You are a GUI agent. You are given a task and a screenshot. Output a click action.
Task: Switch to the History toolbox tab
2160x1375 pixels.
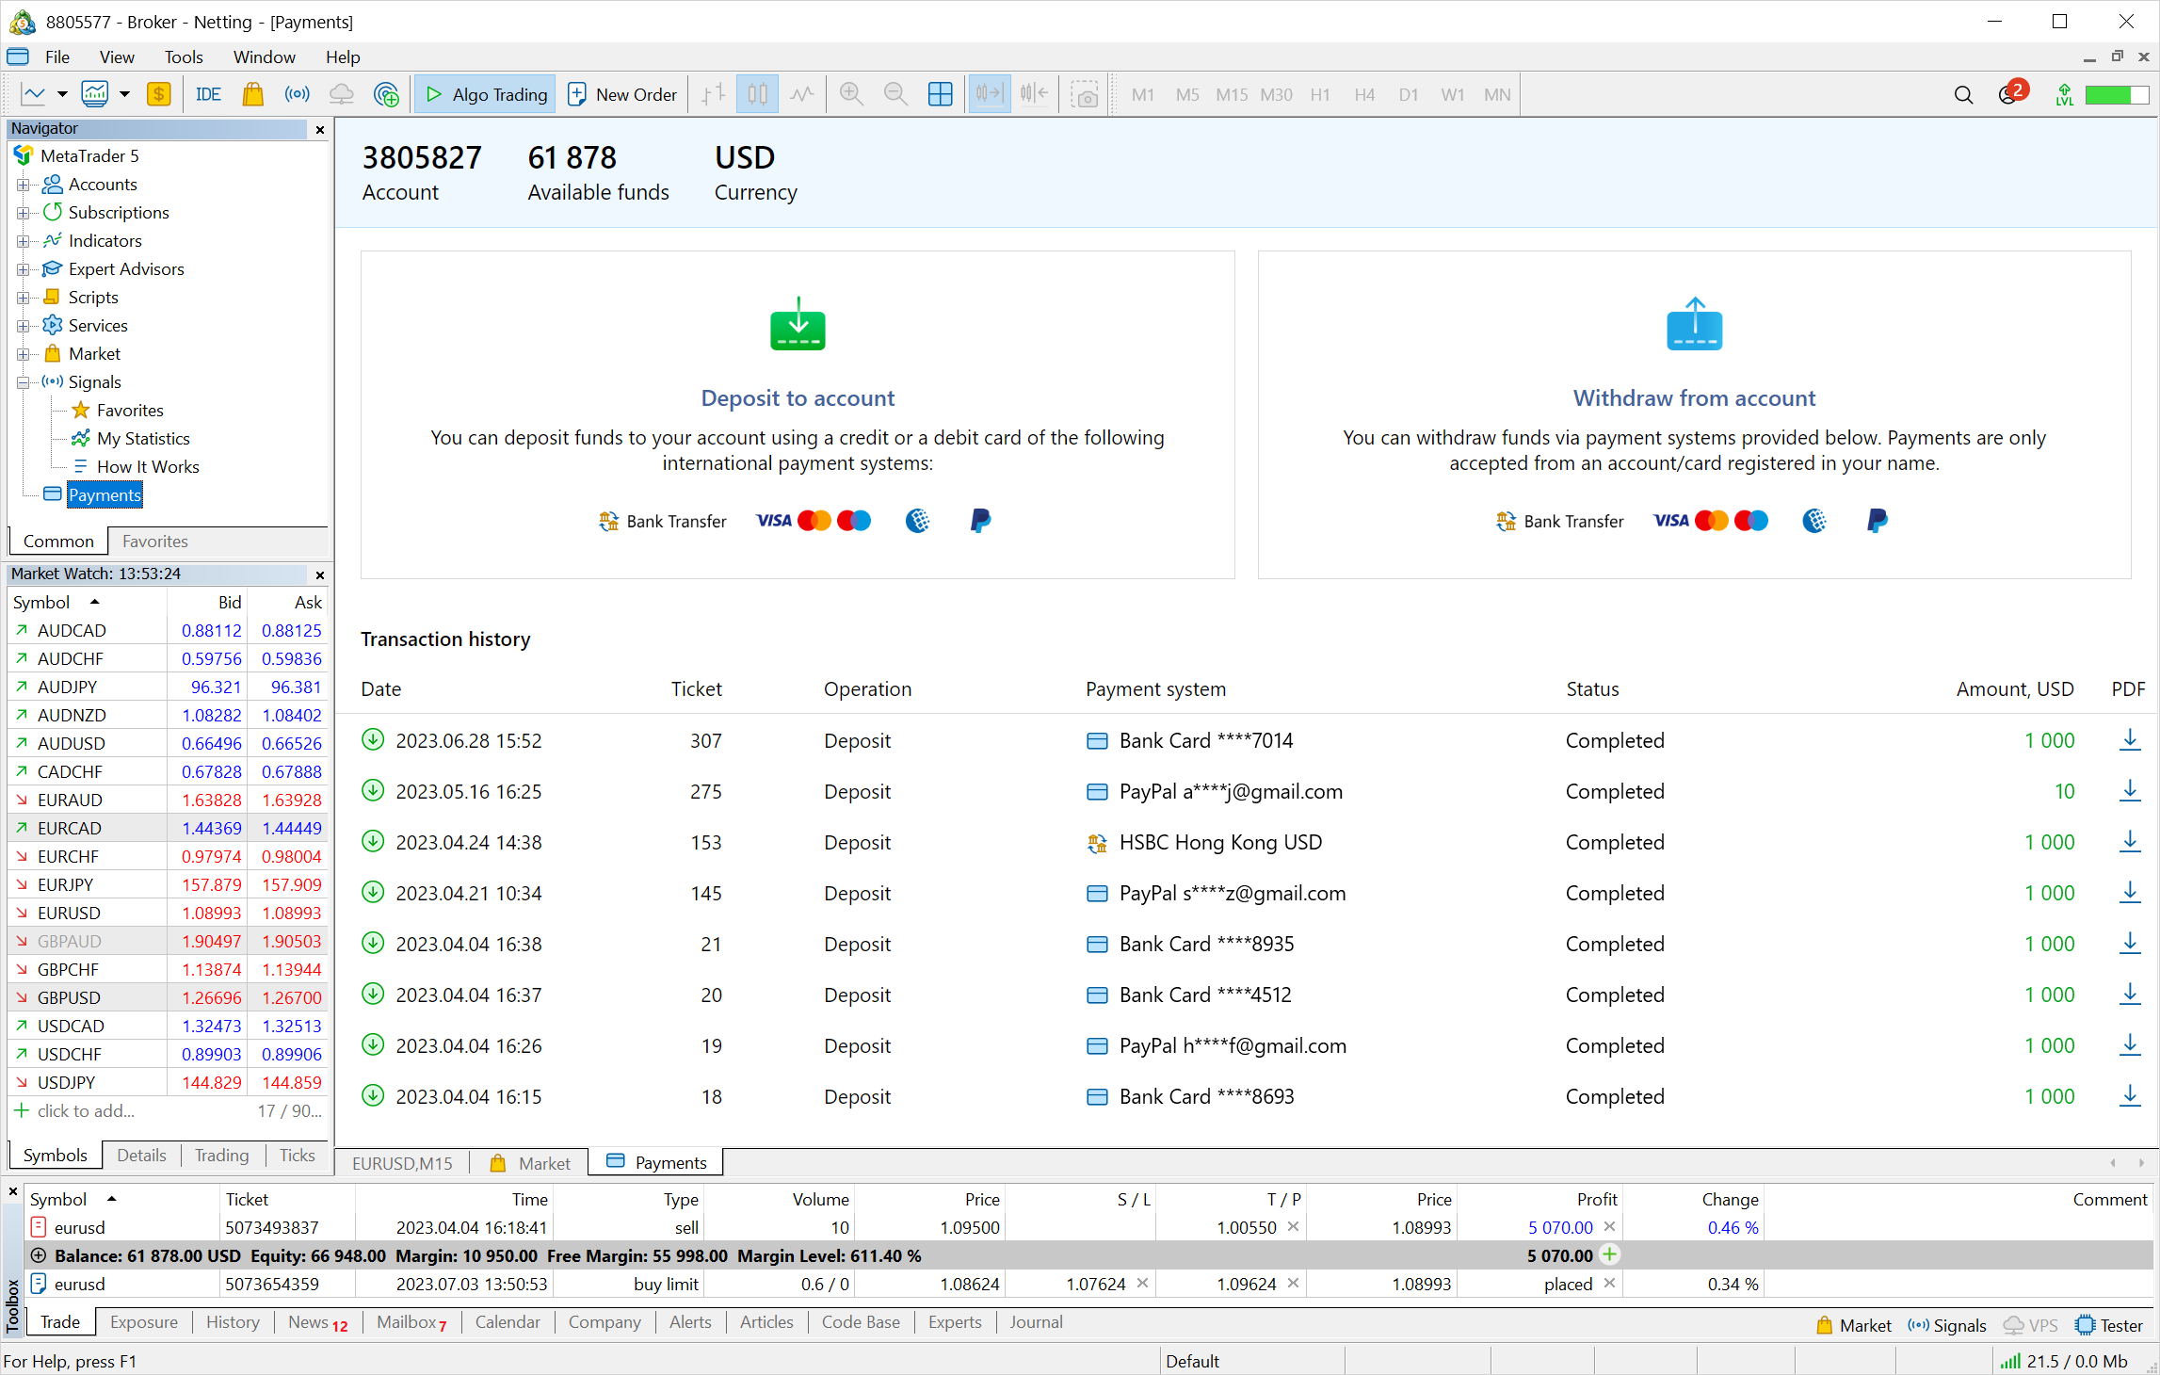click(x=233, y=1322)
